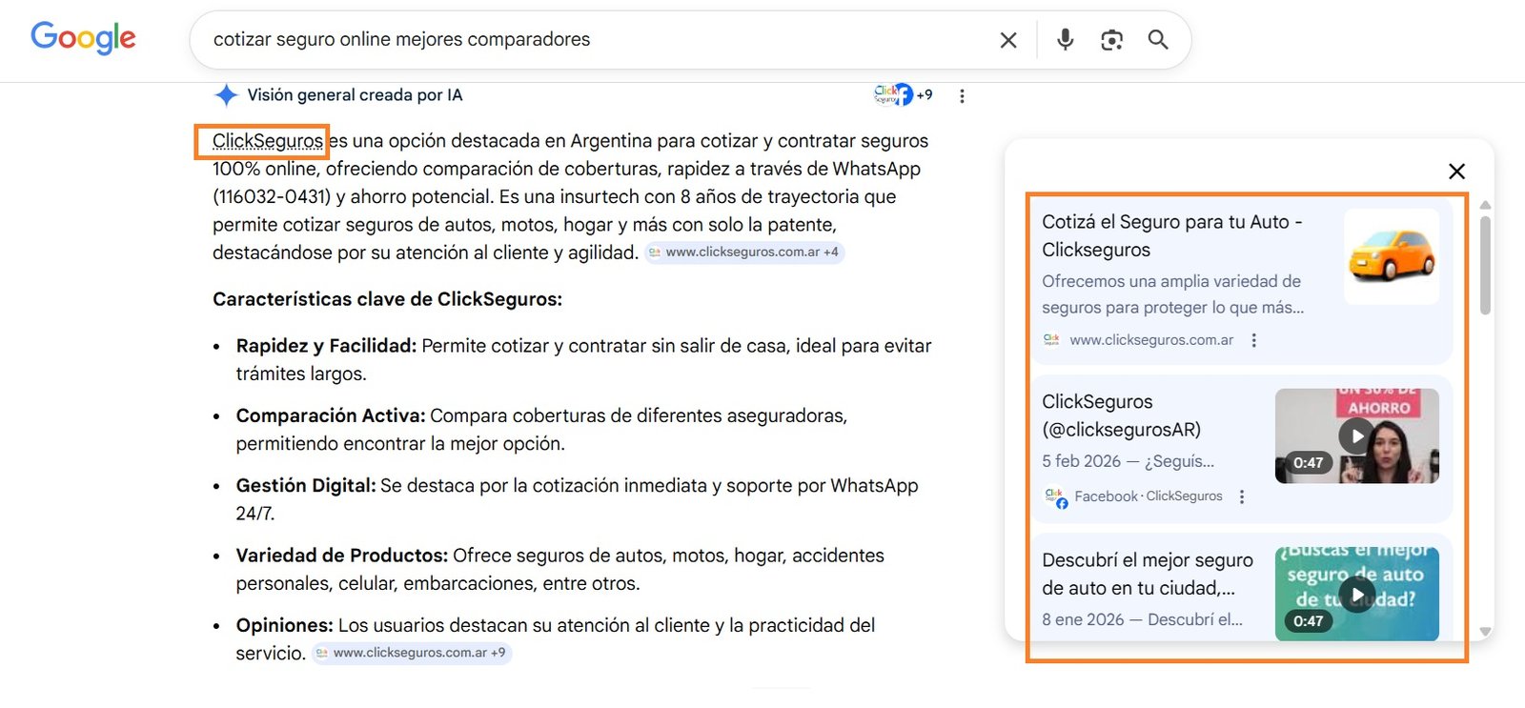Close the sources side panel
1525x708 pixels.
click(x=1456, y=172)
